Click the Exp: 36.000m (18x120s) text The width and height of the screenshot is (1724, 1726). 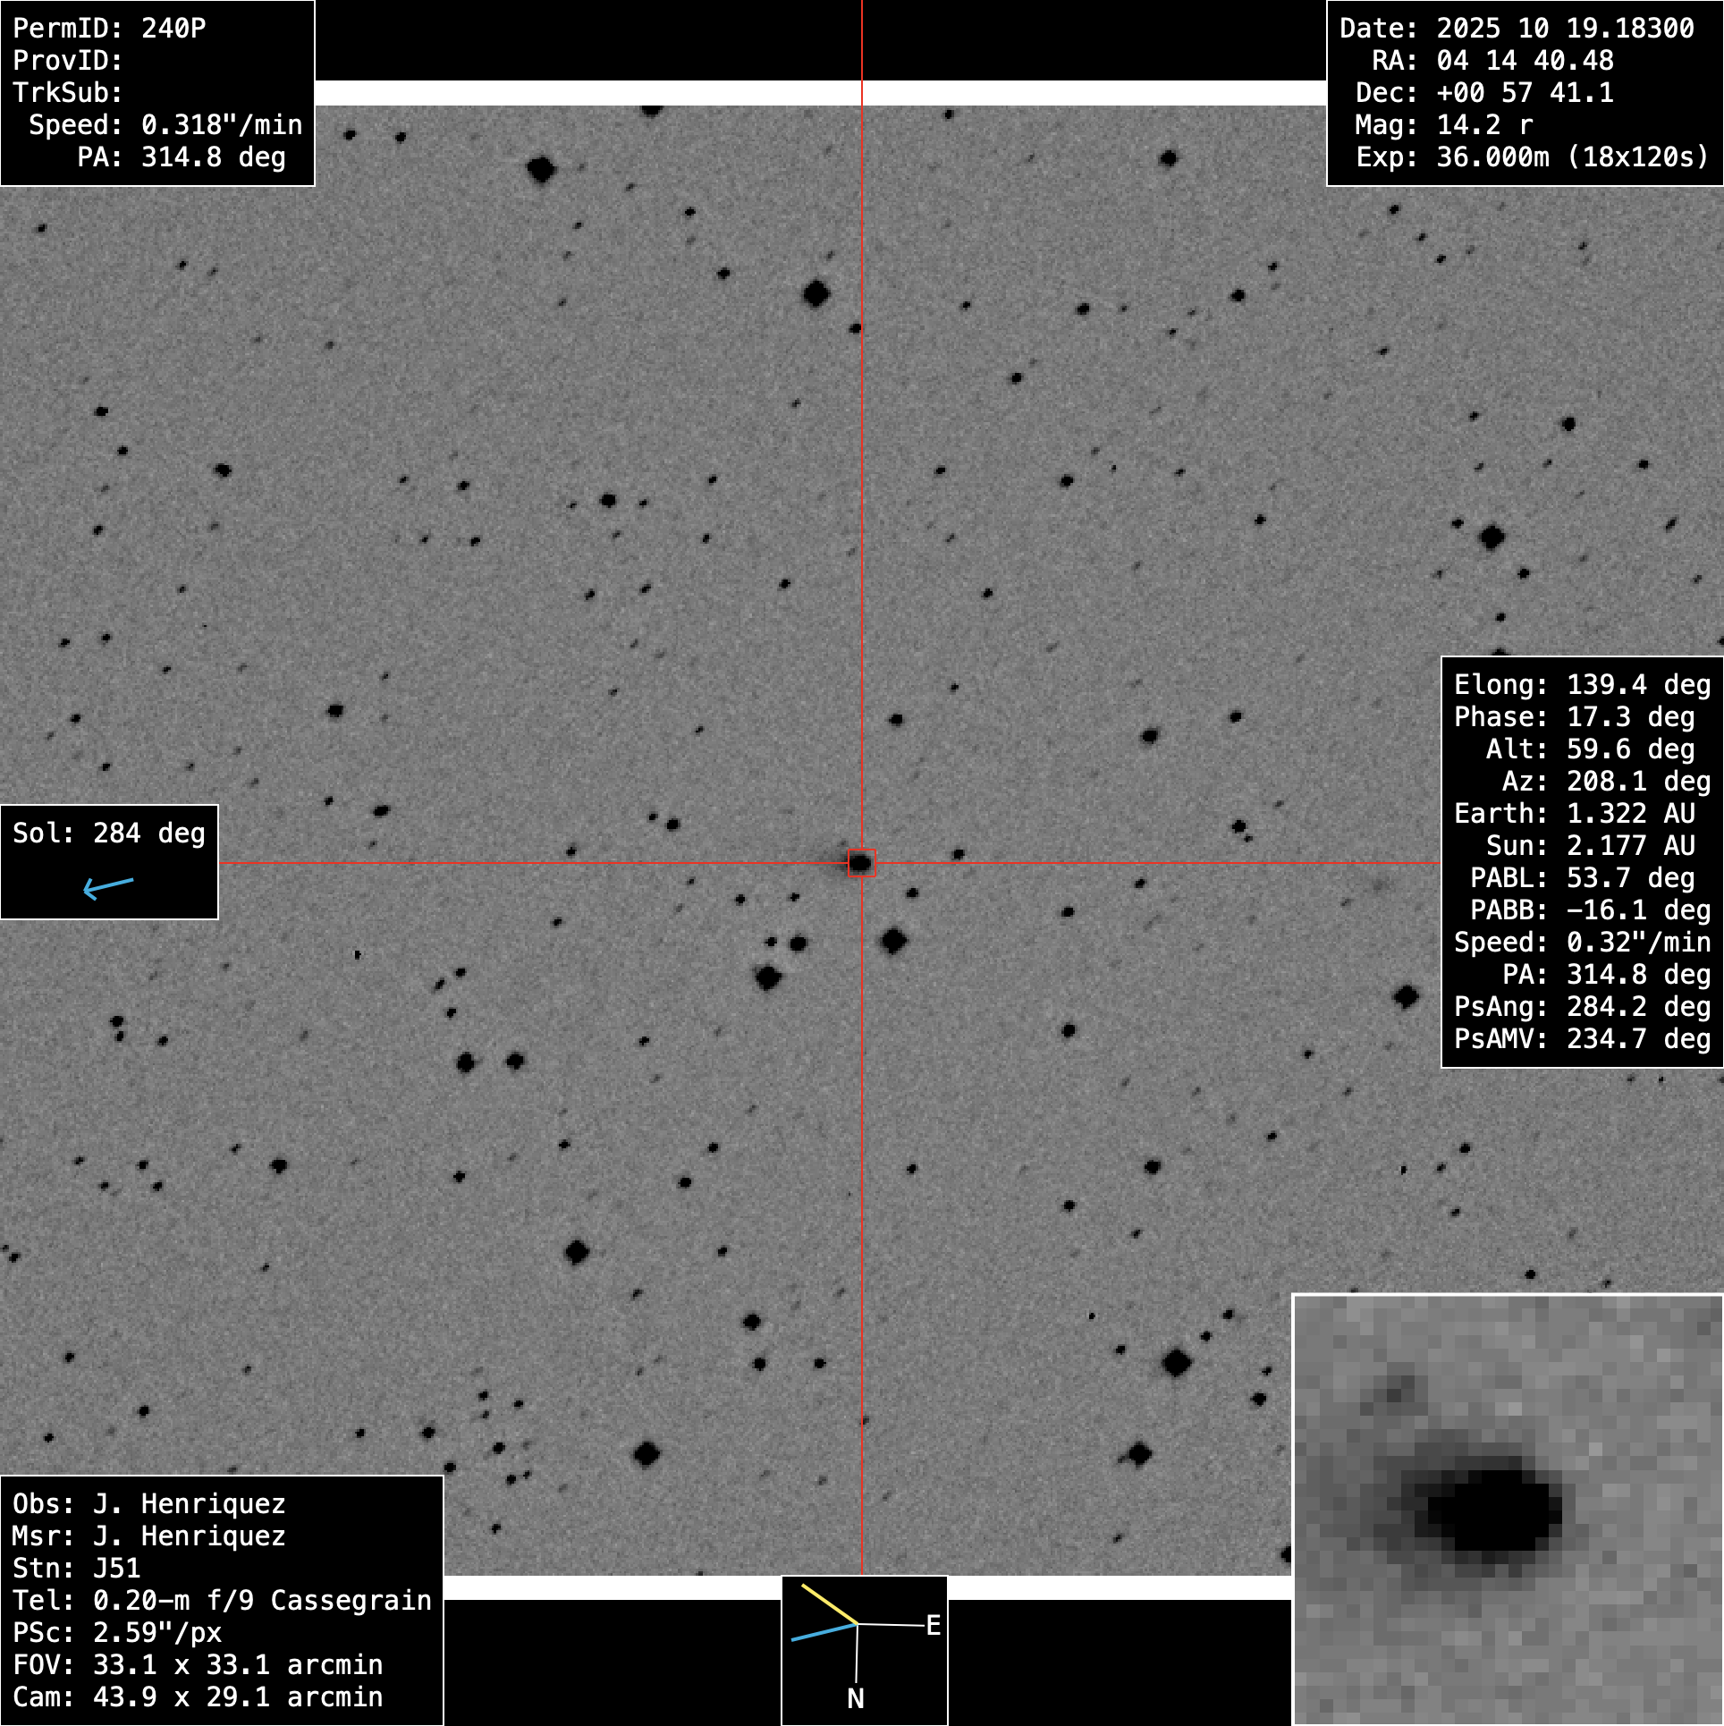[1532, 157]
